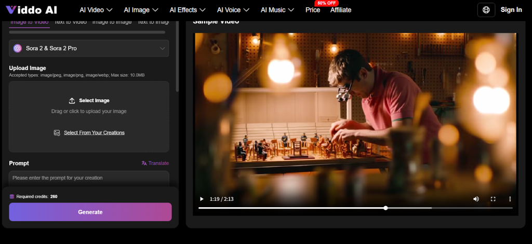The width and height of the screenshot is (532, 244).
Task: Expand the AI Video menu
Action: pos(96,10)
